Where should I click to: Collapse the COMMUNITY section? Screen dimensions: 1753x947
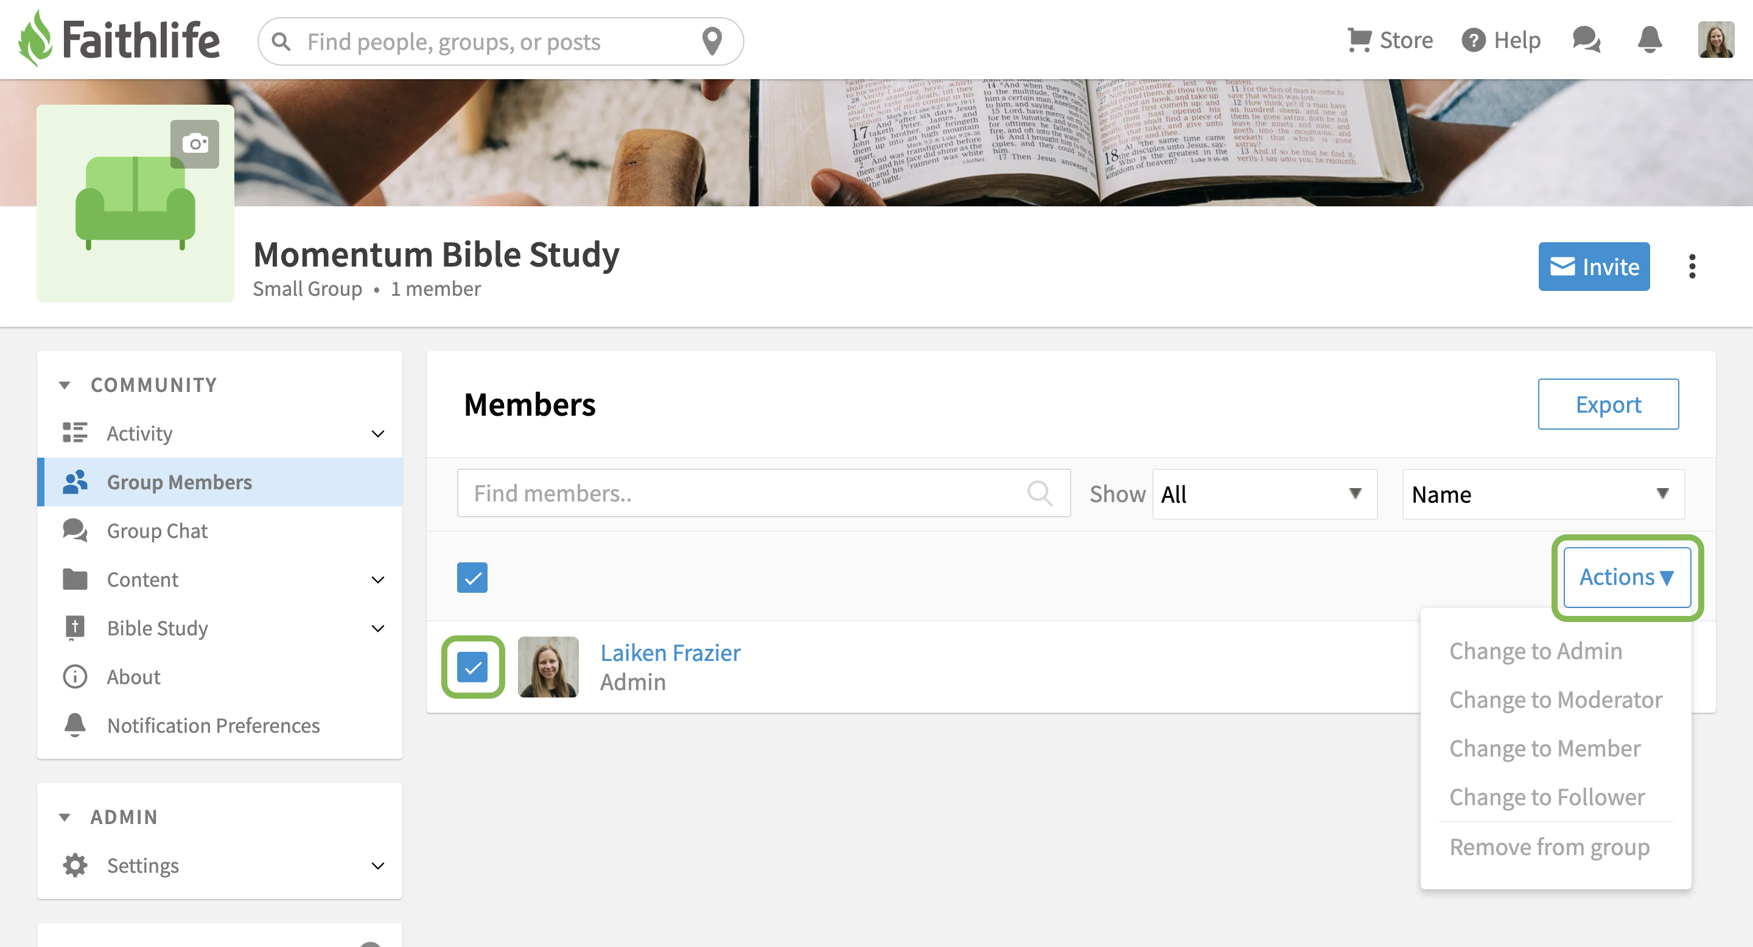pyautogui.click(x=65, y=385)
